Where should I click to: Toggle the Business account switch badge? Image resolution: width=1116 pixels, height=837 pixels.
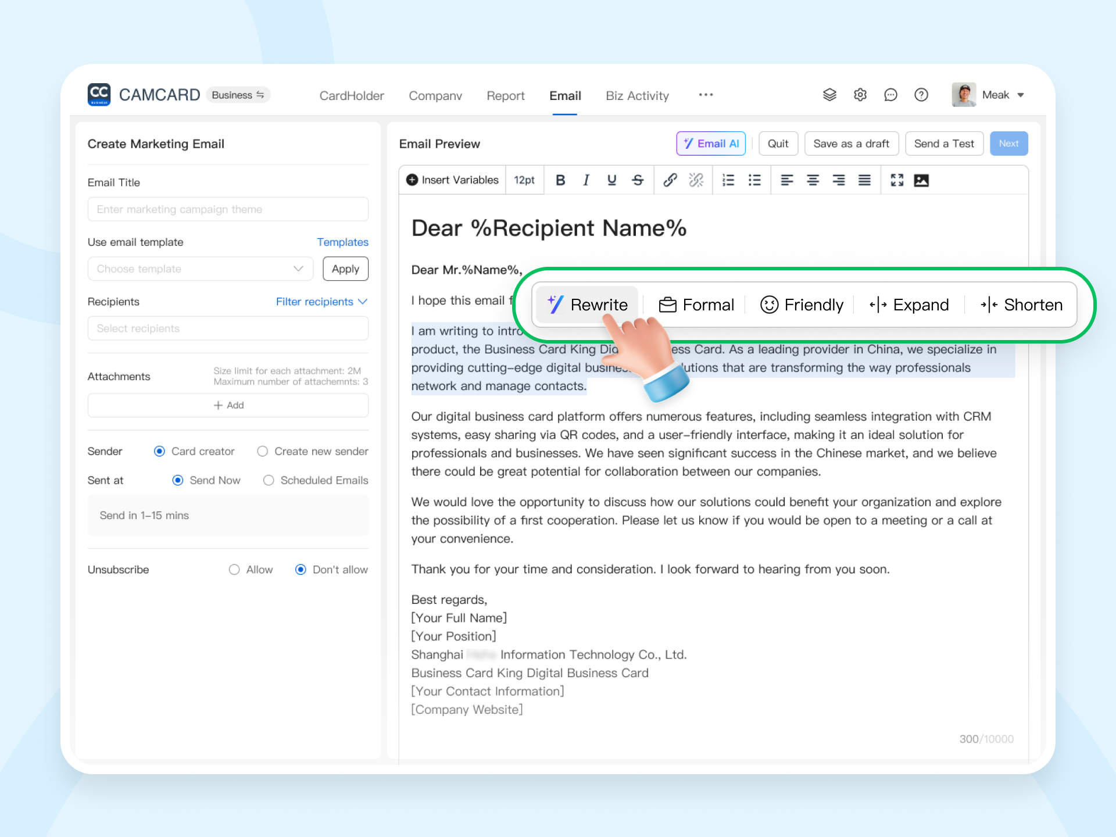coord(238,95)
